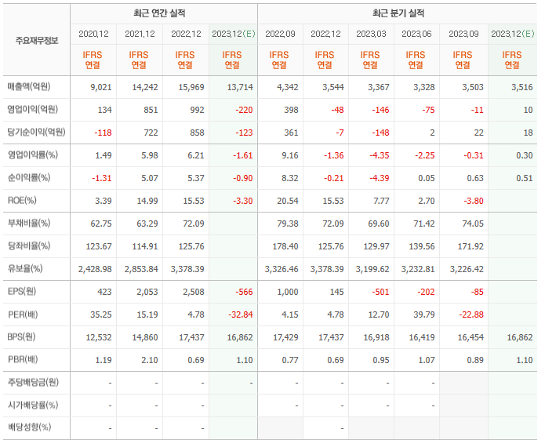Screen dimensions: 545x440
Task: Click revenue value 14,242 for 2021.12
Action: click(x=145, y=87)
